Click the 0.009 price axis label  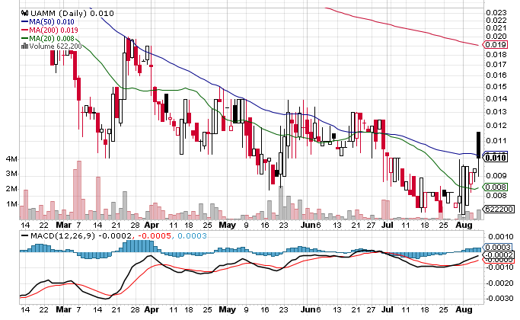(x=496, y=175)
